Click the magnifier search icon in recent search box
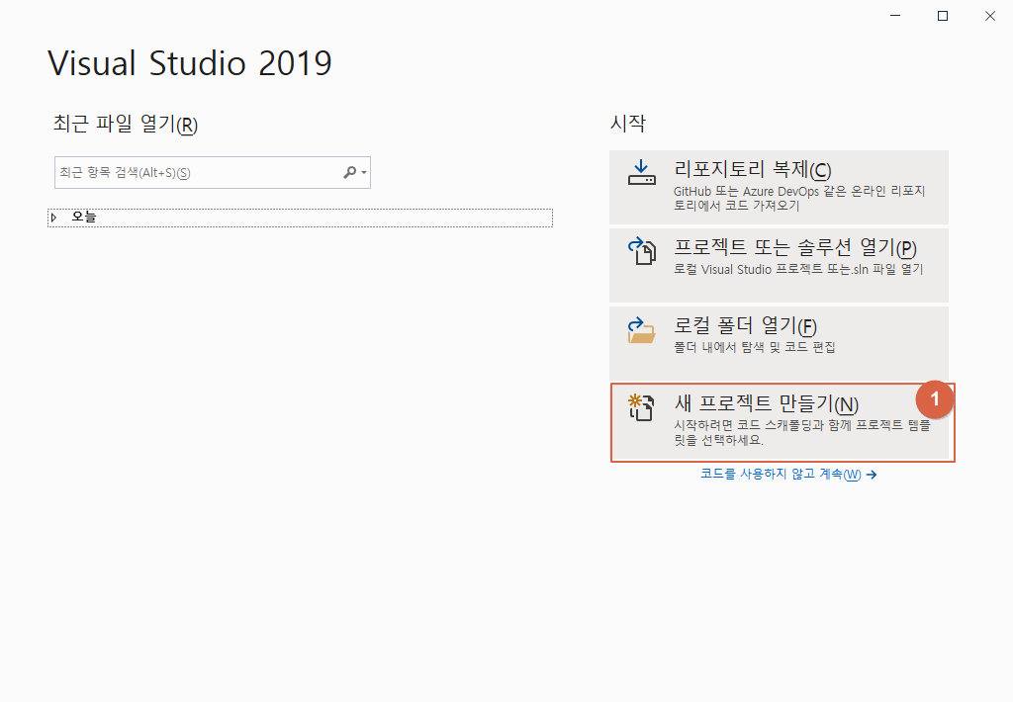 [x=349, y=172]
